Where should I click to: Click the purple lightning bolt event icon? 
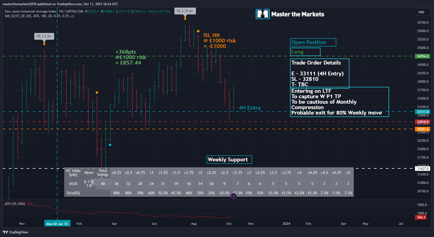click(x=233, y=196)
